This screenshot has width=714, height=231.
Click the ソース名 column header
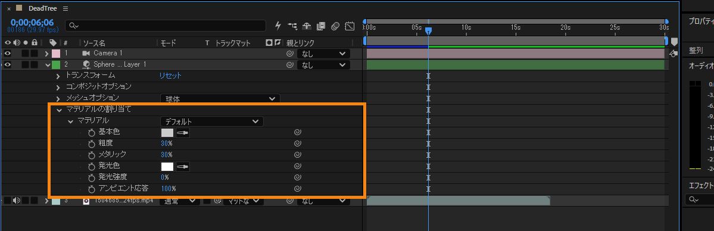(x=94, y=43)
